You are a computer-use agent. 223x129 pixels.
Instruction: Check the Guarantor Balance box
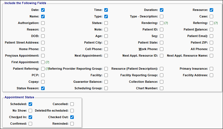(106, 82)
